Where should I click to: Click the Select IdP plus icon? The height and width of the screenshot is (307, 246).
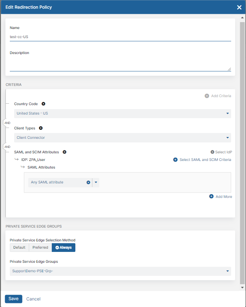212,152
